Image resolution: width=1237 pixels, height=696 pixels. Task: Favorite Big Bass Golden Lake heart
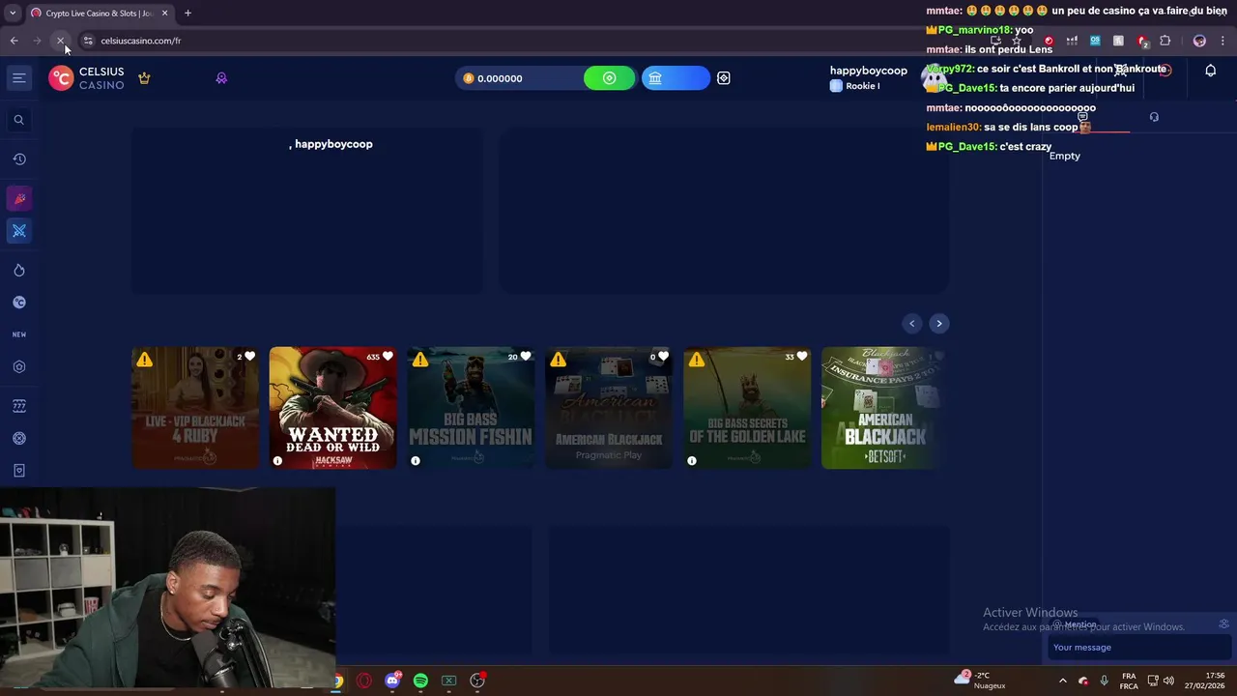[x=801, y=357]
